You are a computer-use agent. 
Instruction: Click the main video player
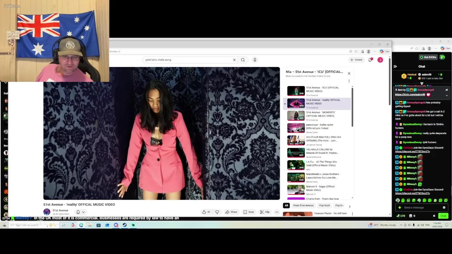pyautogui.click(x=161, y=133)
